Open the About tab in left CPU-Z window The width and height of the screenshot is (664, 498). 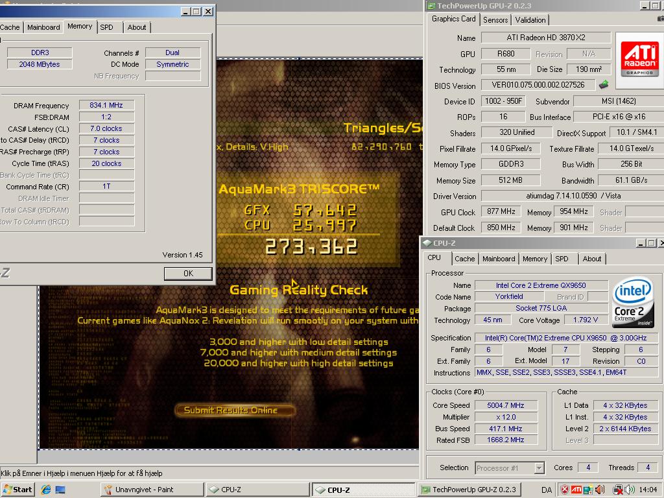137,27
